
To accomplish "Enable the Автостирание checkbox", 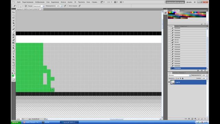I will tap(68, 6).
